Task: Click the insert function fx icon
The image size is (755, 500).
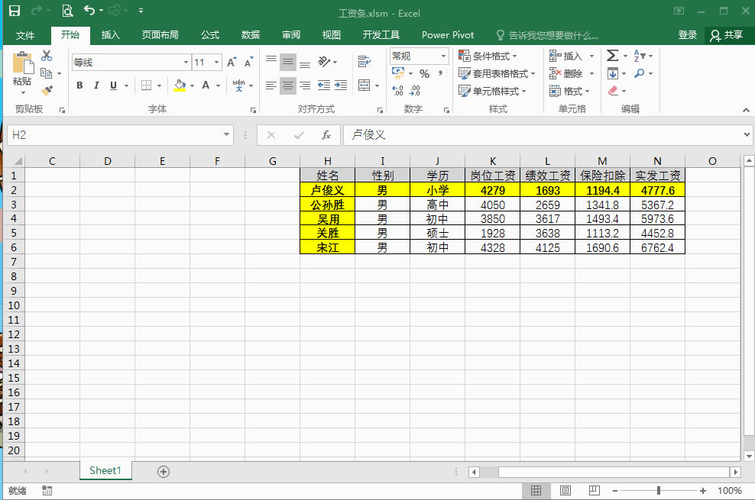Action: (326, 135)
